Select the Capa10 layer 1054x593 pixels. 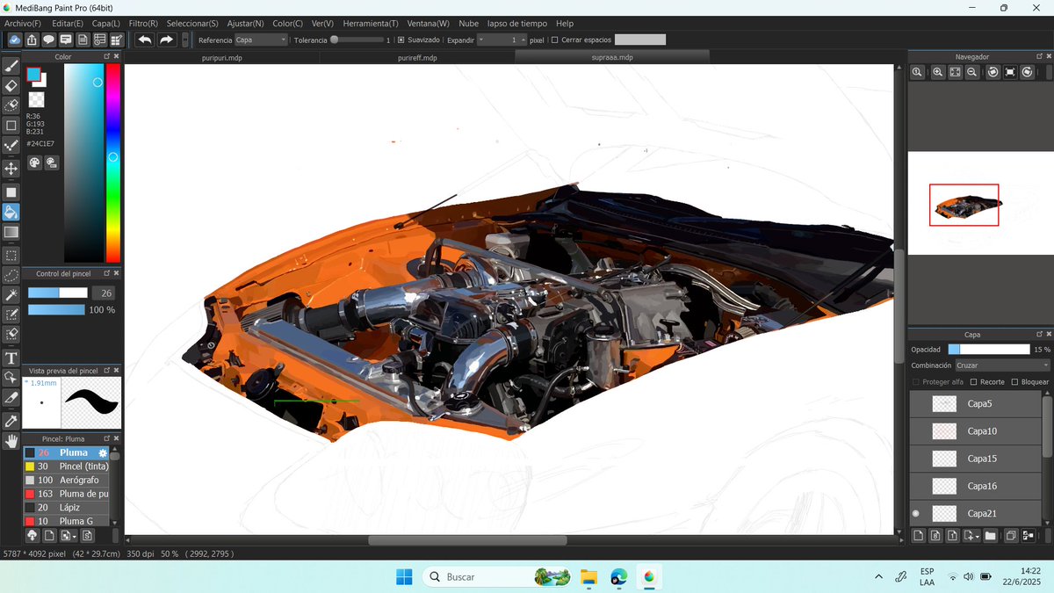[x=975, y=431]
